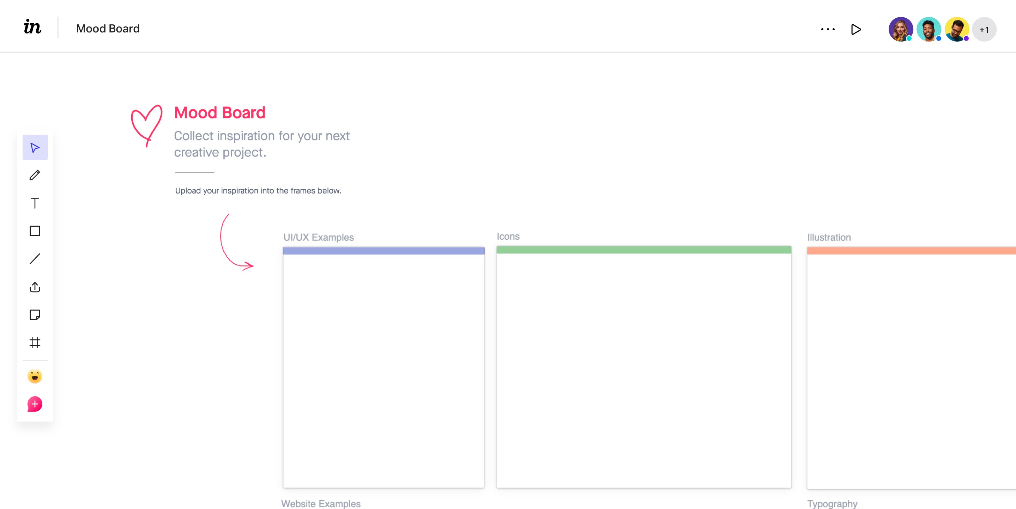Select the Frame tool
Image resolution: width=1016 pixels, height=509 pixels.
[35, 342]
